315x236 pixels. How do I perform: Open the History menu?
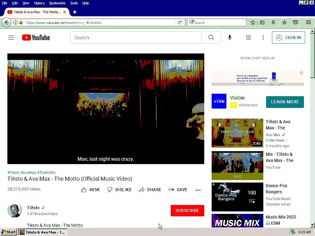tap(39, 3)
